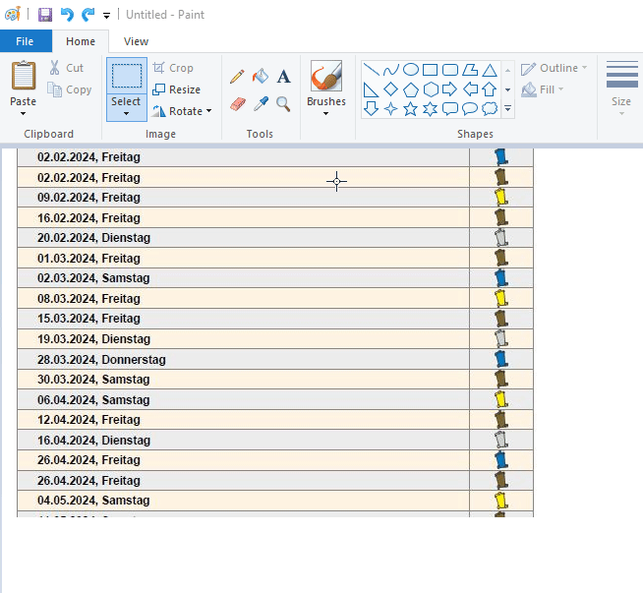Click the Save icon in title bar
Screen dimensions: 643x593
(45, 15)
